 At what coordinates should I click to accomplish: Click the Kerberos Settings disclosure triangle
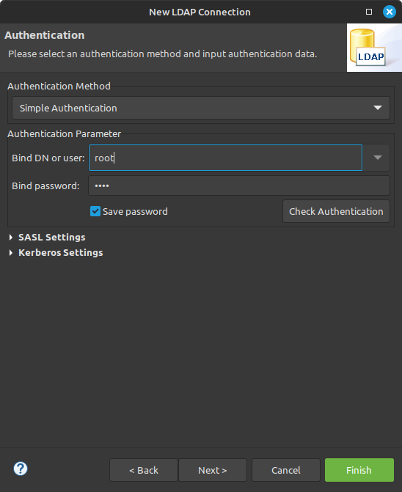(11, 252)
